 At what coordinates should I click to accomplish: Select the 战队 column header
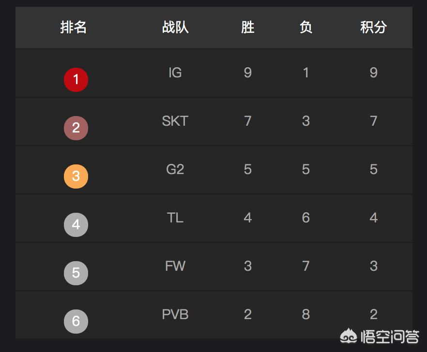coord(175,27)
